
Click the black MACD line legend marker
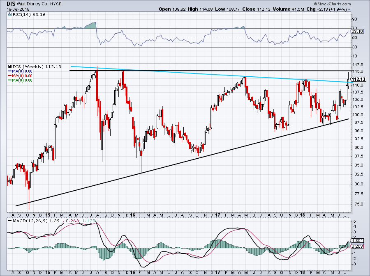point(10,221)
